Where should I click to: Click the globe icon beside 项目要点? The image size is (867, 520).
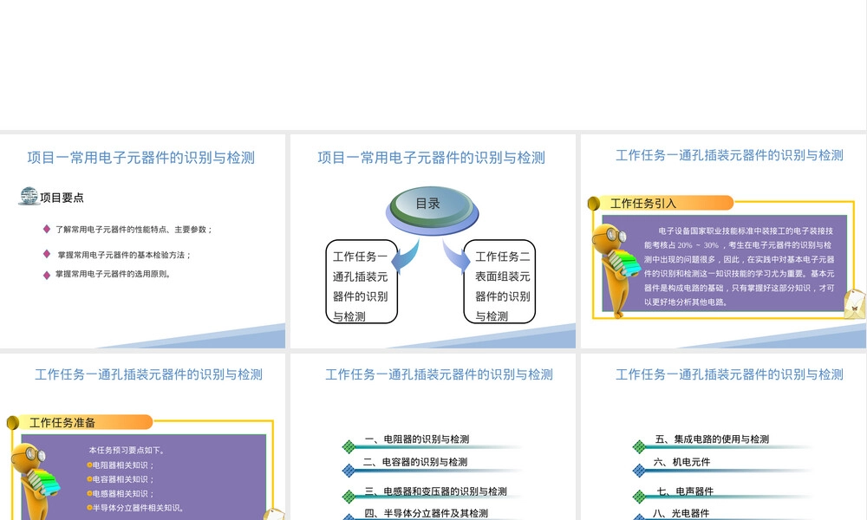click(29, 196)
